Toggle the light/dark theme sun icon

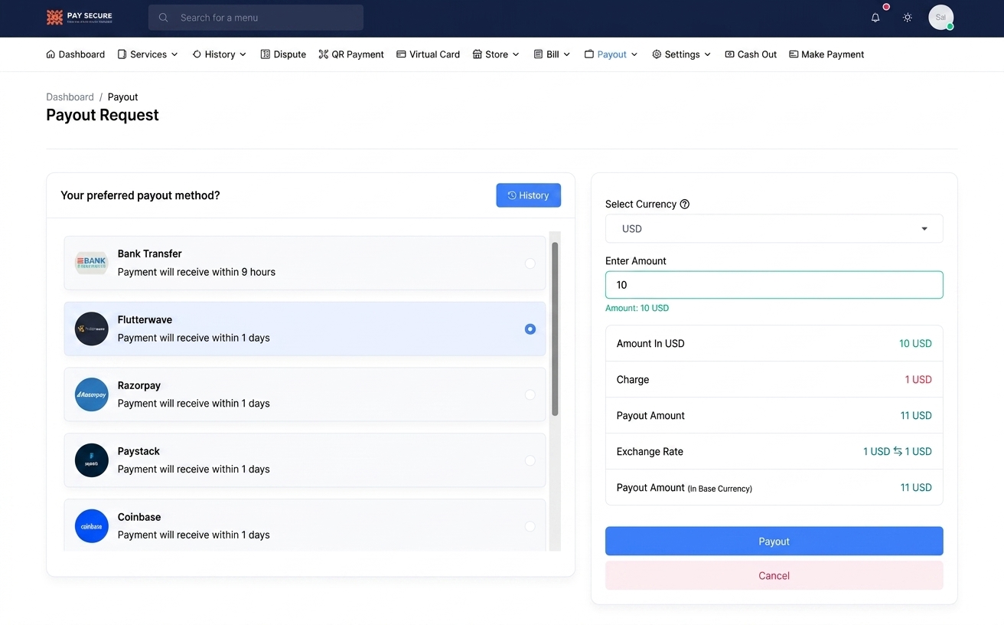[x=908, y=17]
